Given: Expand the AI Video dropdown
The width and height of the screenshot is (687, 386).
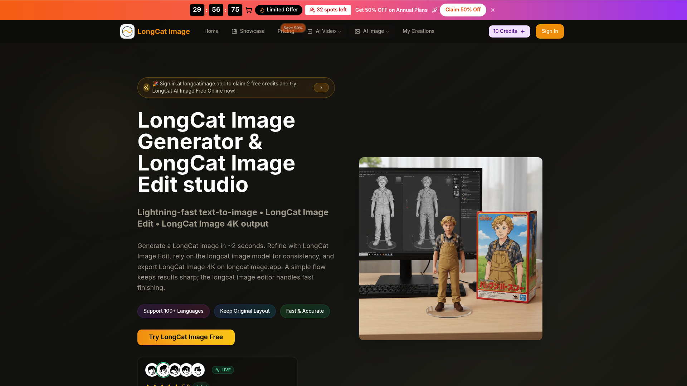Looking at the screenshot, I should point(340,31).
